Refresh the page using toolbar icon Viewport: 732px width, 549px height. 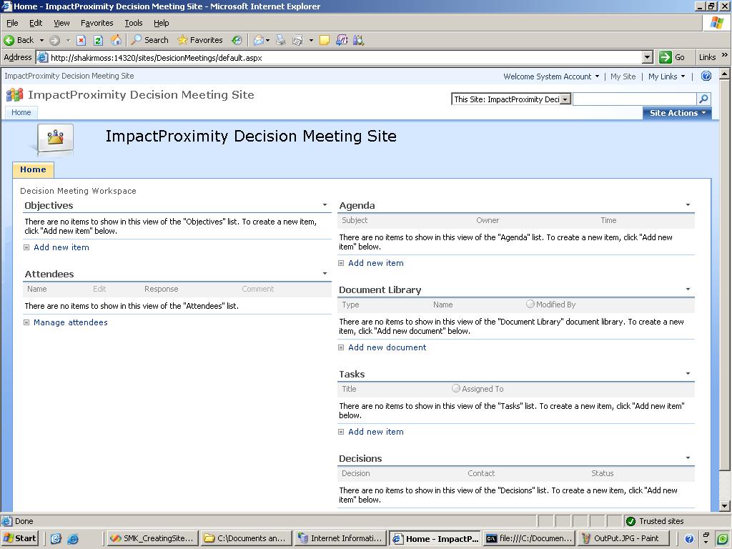point(99,40)
